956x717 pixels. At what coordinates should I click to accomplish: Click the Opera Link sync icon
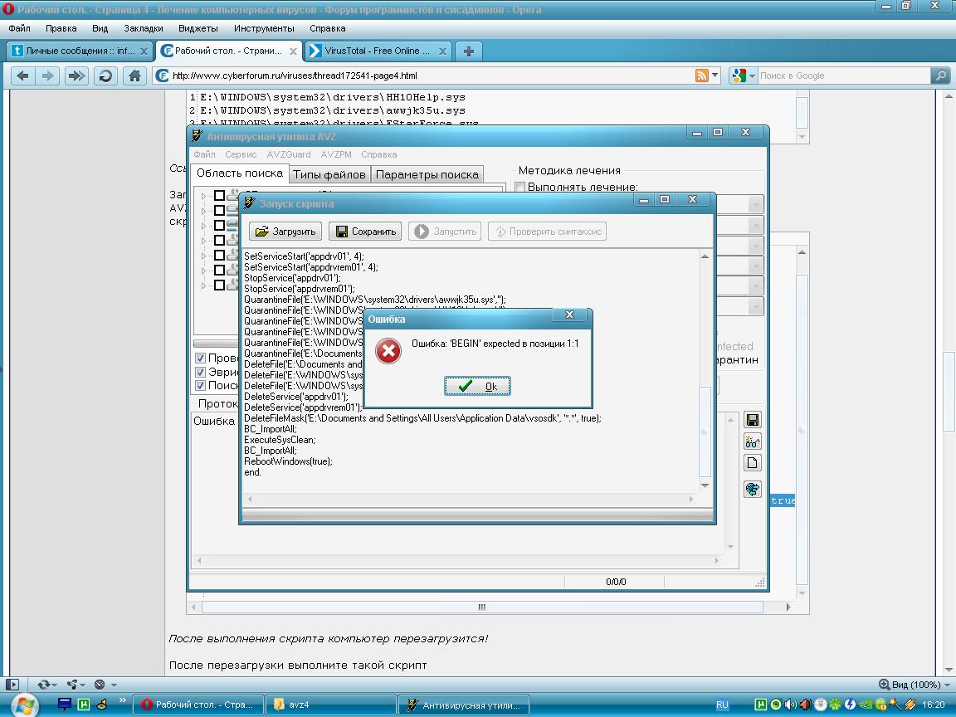click(43, 685)
